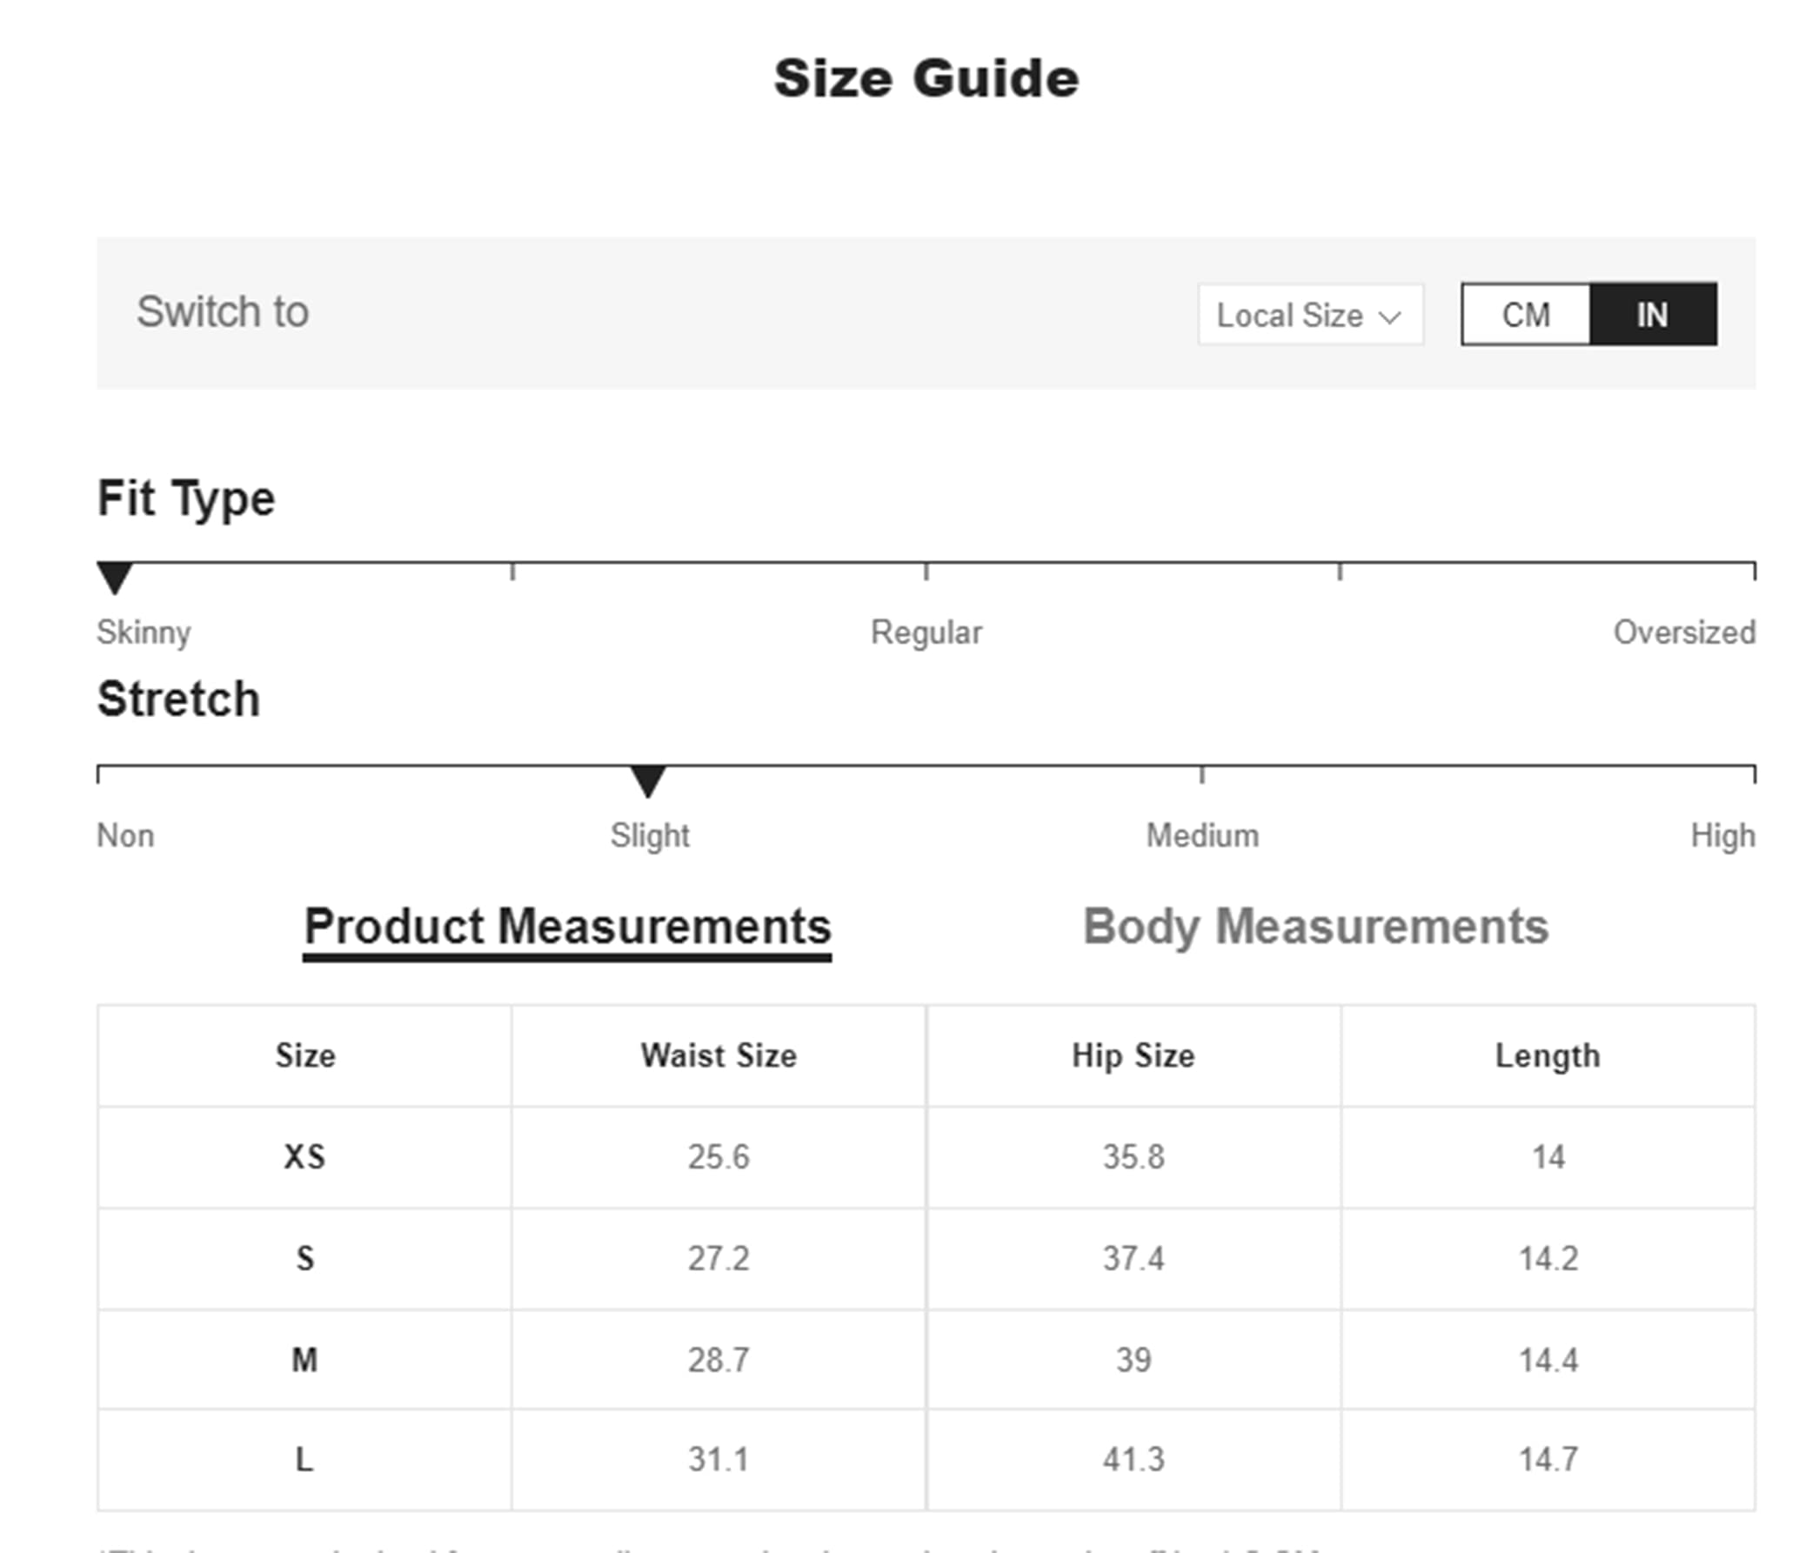Click the Waist Size column header
The image size is (1812, 1553).
tap(718, 1055)
